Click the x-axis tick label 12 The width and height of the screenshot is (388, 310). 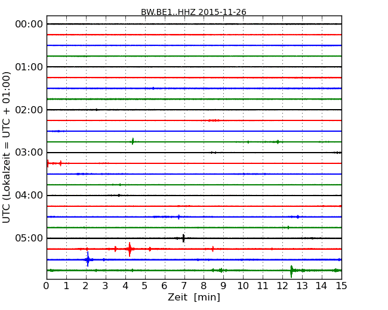pos(282,286)
